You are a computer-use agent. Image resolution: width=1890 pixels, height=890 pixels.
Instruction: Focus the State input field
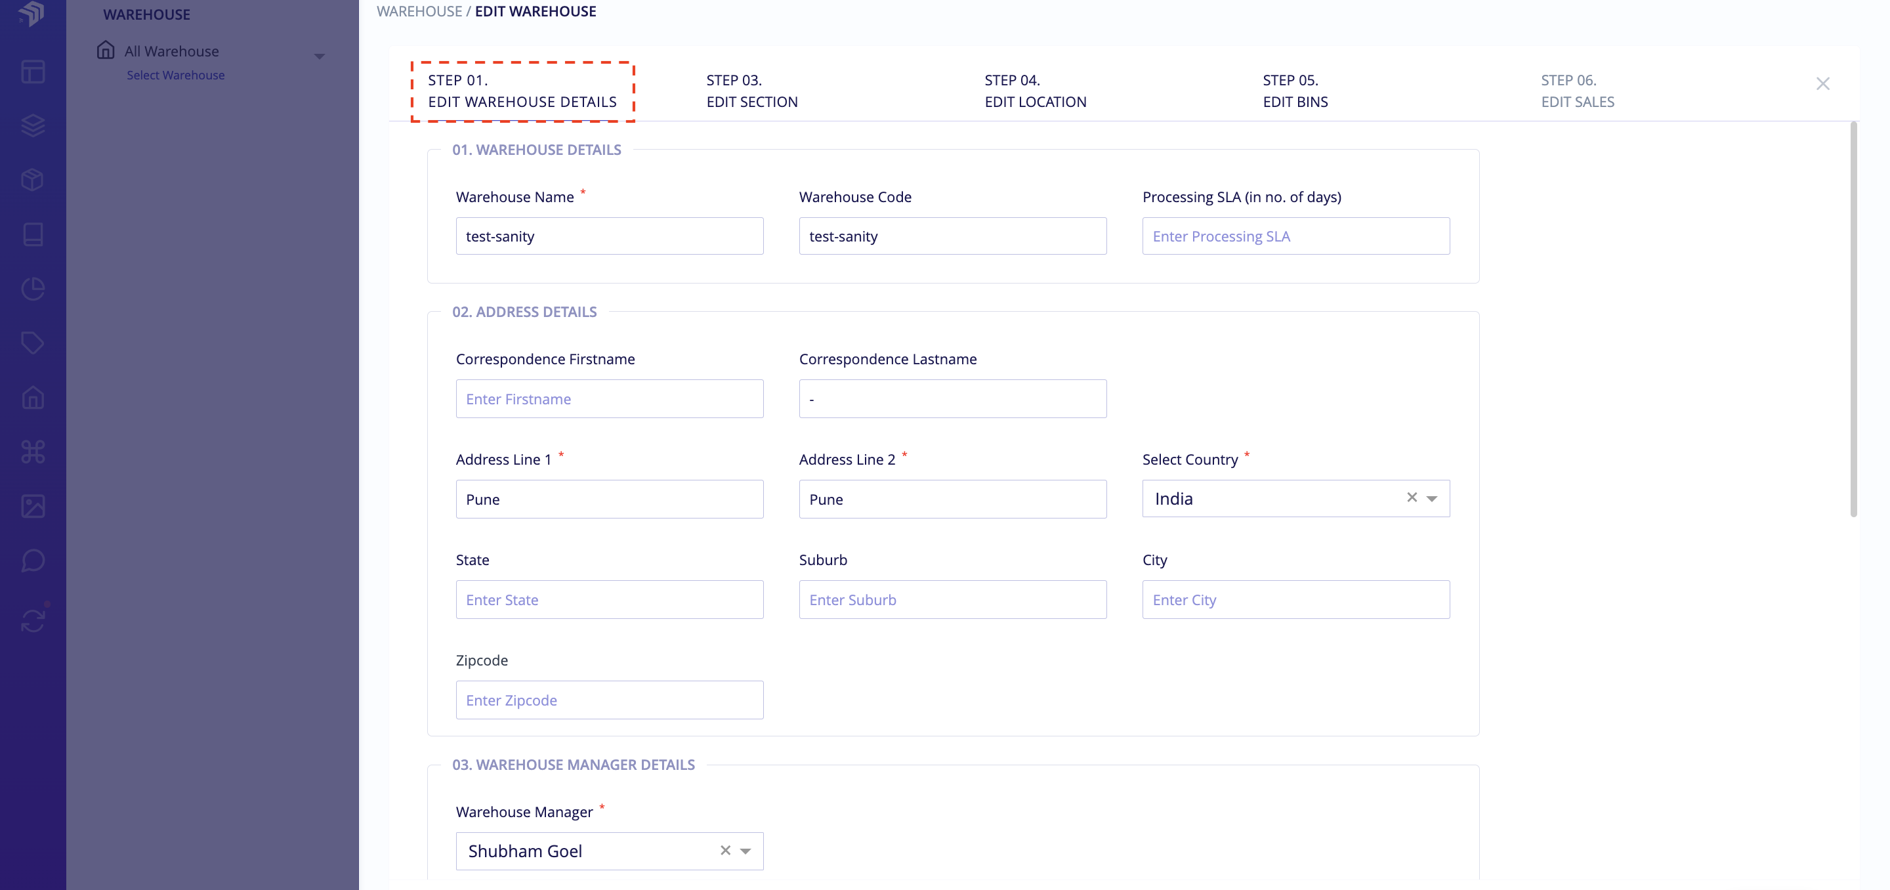[x=609, y=599]
